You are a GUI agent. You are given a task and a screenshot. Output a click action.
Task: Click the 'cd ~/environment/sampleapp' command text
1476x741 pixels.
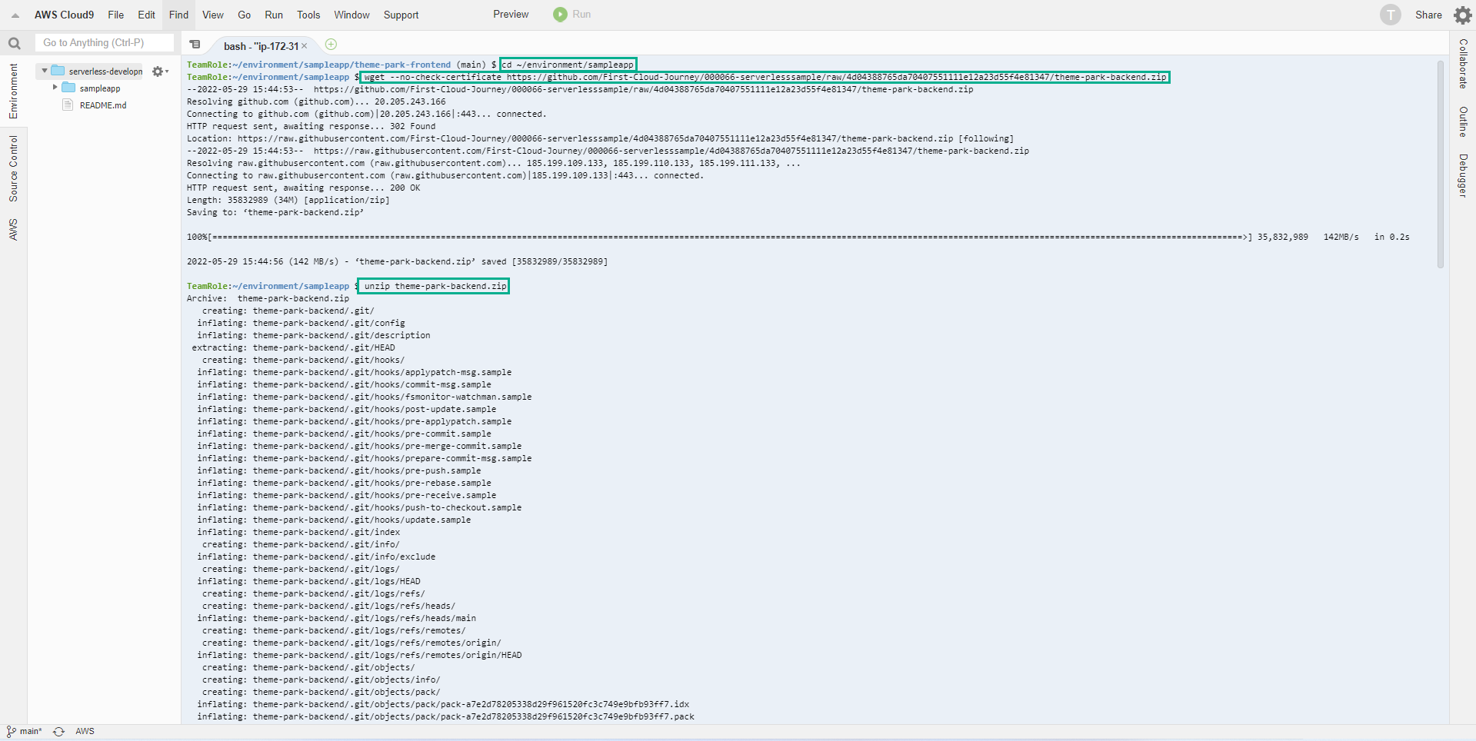point(568,65)
